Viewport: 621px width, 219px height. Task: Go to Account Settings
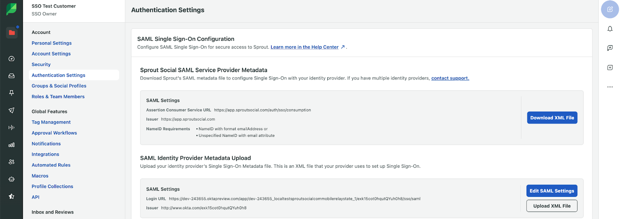(51, 54)
